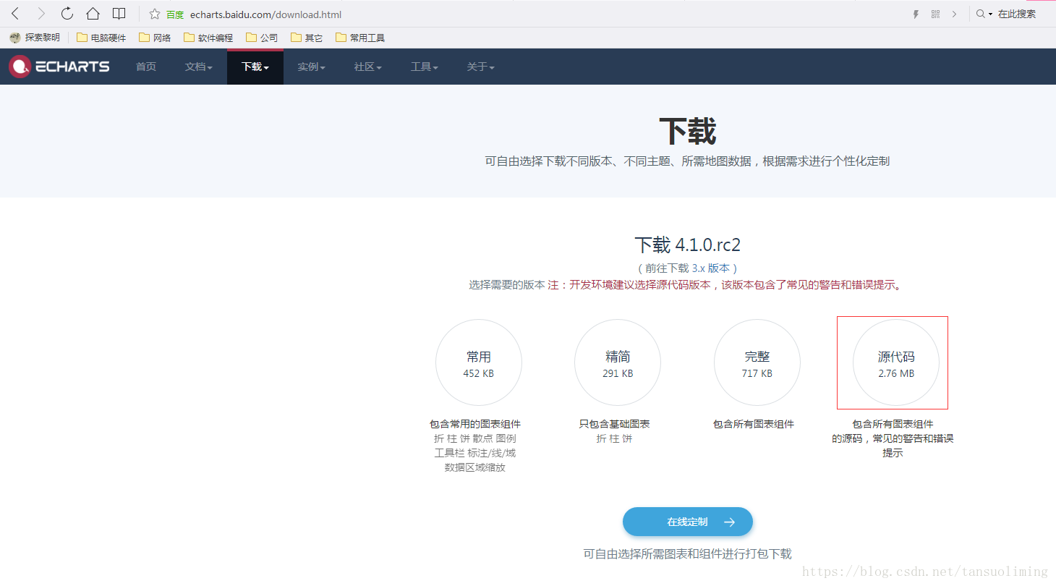Open the 公司 bookmark folder

(262, 38)
